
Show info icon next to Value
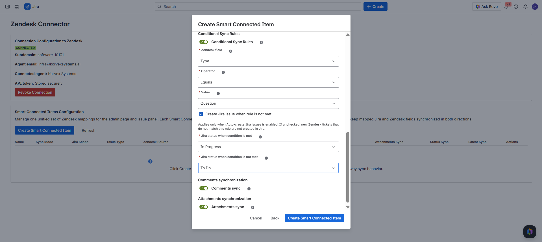point(218,93)
